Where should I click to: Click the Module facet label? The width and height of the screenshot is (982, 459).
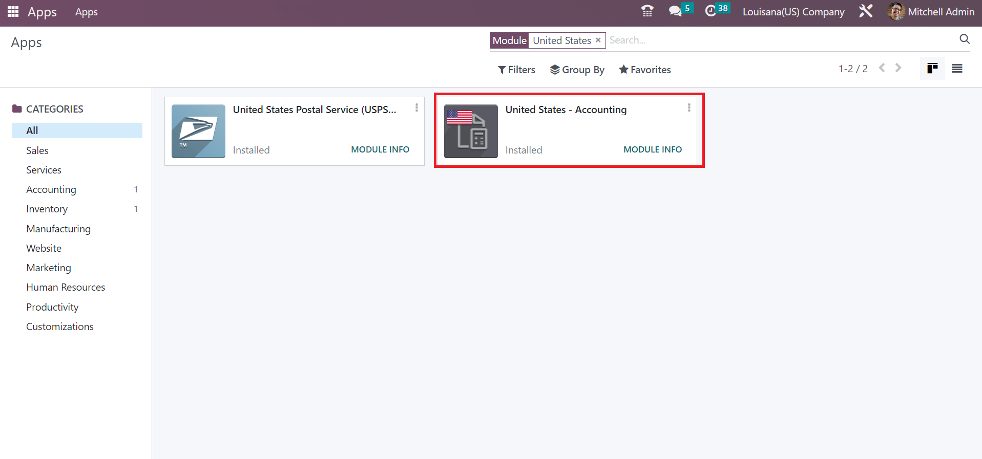[x=509, y=40]
